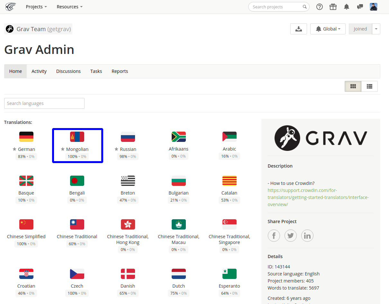Open the Chinese Traditional, Macau link

coord(179,239)
